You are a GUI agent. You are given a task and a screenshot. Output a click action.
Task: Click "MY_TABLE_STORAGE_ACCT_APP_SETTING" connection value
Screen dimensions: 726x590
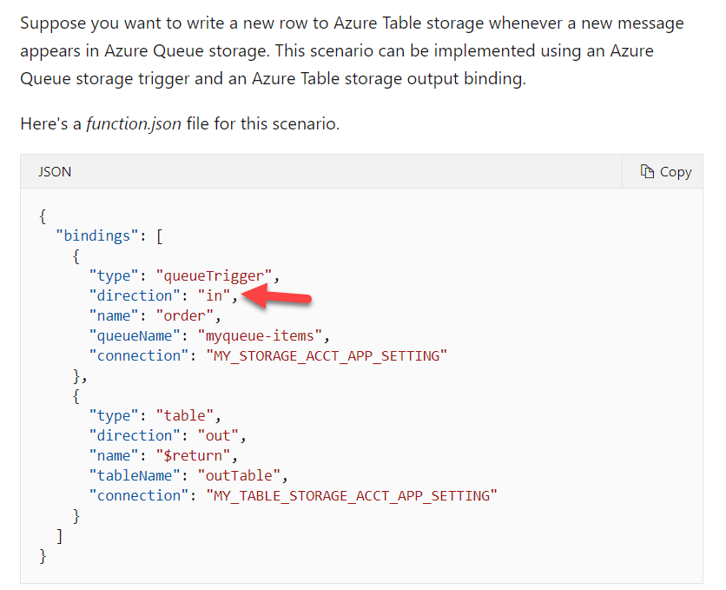pyautogui.click(x=352, y=495)
